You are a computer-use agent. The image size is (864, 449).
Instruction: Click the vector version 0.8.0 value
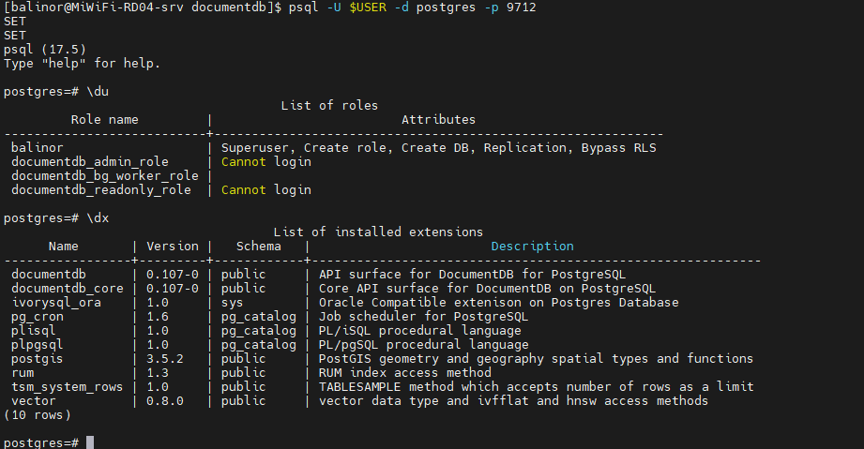coord(165,401)
